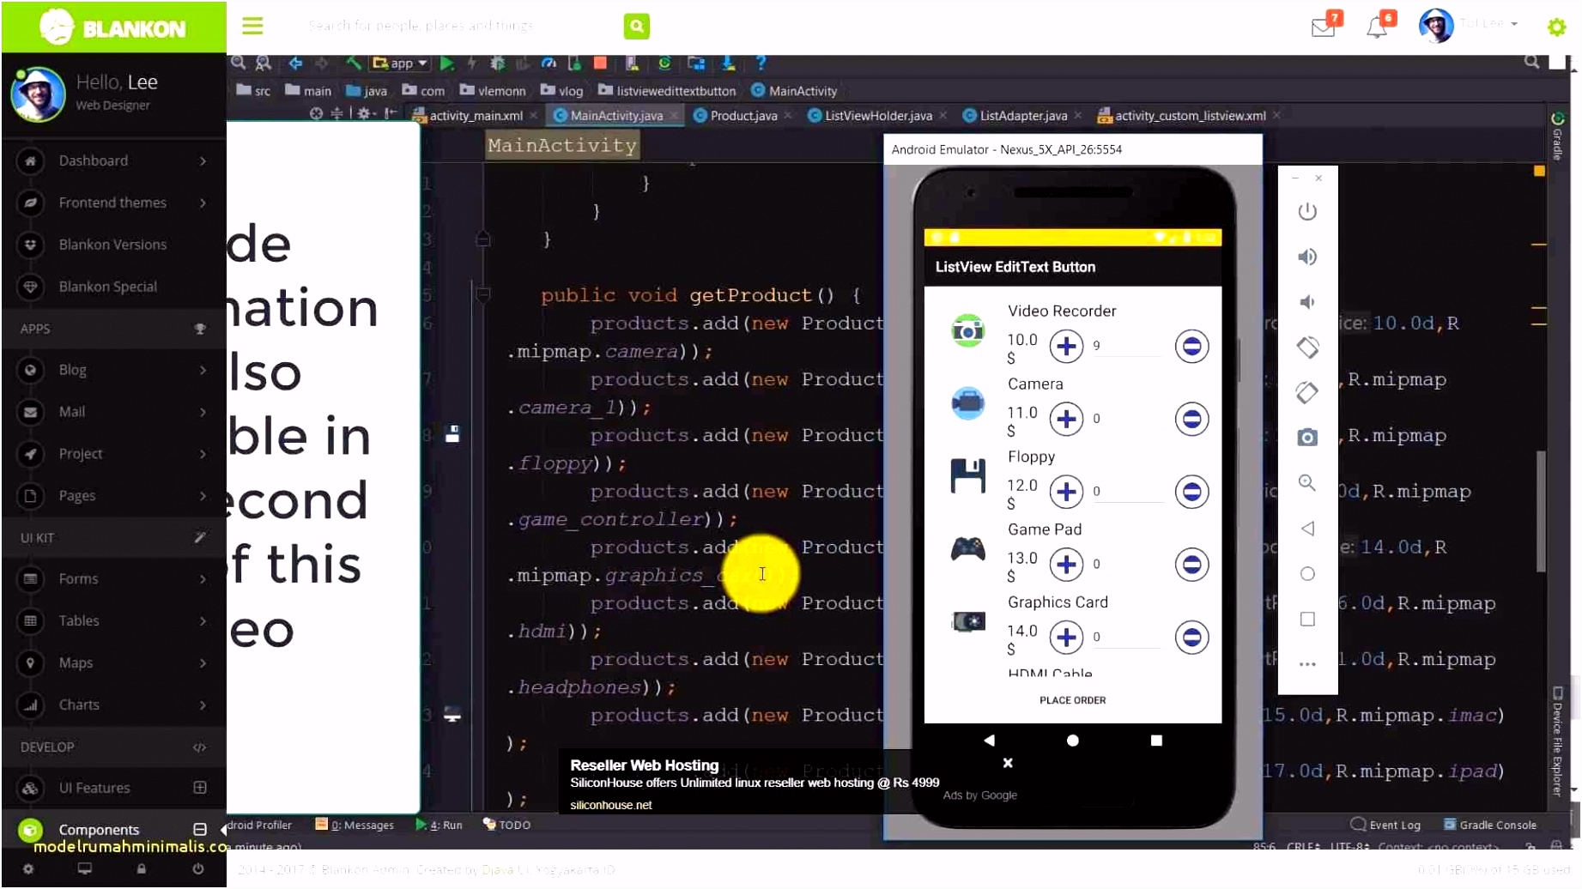Image resolution: width=1582 pixels, height=889 pixels.
Task: Expand the Forms sidebar section
Action: [x=113, y=579]
